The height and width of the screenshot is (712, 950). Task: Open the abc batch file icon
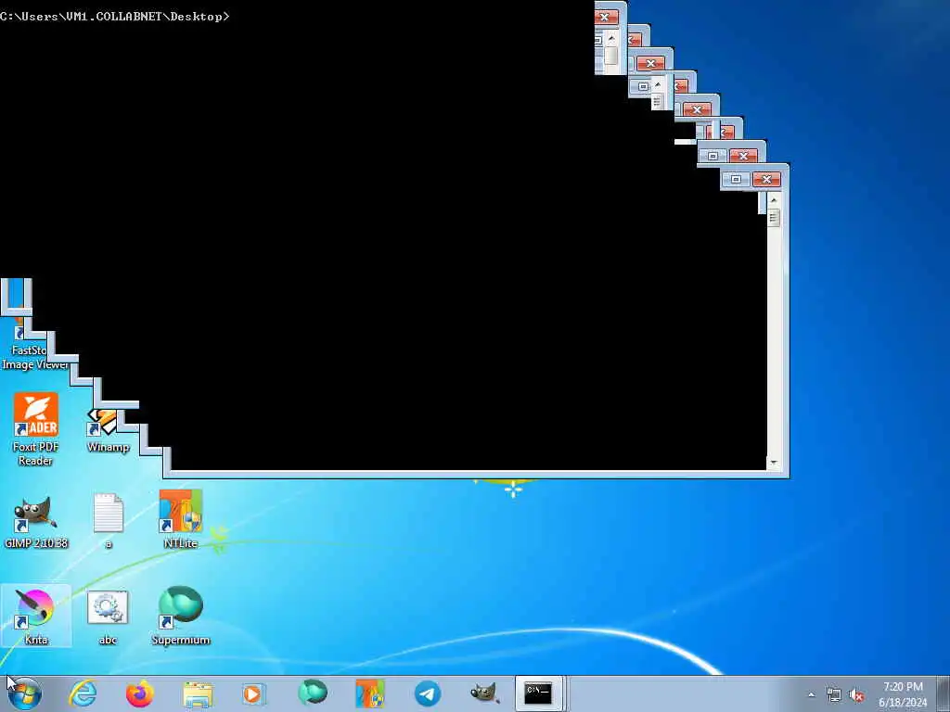[108, 617]
